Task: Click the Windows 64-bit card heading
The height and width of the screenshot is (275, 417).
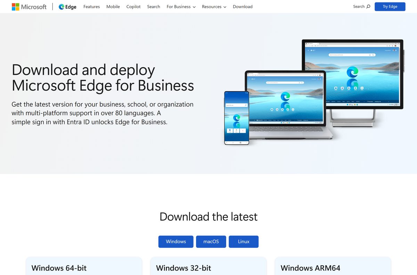Action: click(59, 268)
